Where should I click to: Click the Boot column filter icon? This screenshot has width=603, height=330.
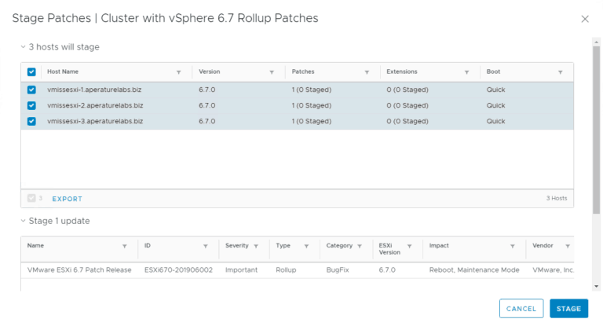(x=560, y=72)
